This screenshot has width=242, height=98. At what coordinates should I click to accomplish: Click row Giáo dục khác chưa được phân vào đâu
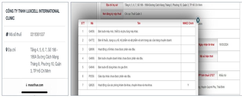pyautogui.click(x=137, y=76)
